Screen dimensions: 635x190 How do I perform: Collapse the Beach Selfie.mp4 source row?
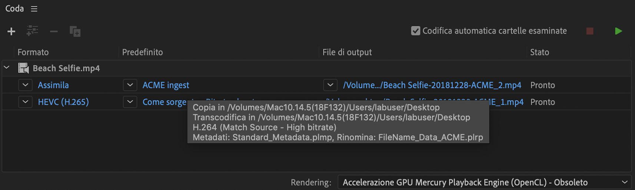coord(7,68)
